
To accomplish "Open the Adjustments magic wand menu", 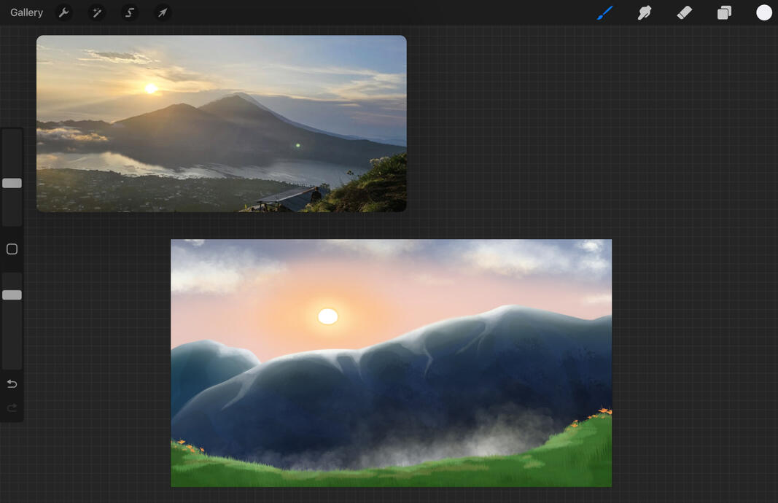I will click(x=96, y=12).
